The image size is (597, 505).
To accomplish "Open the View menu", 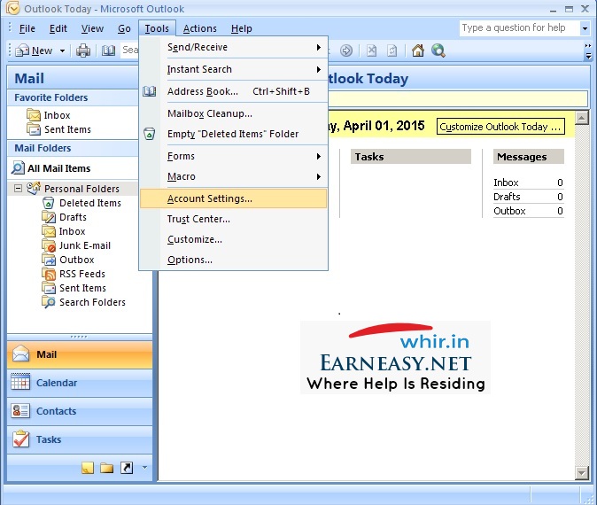I will coord(92,28).
